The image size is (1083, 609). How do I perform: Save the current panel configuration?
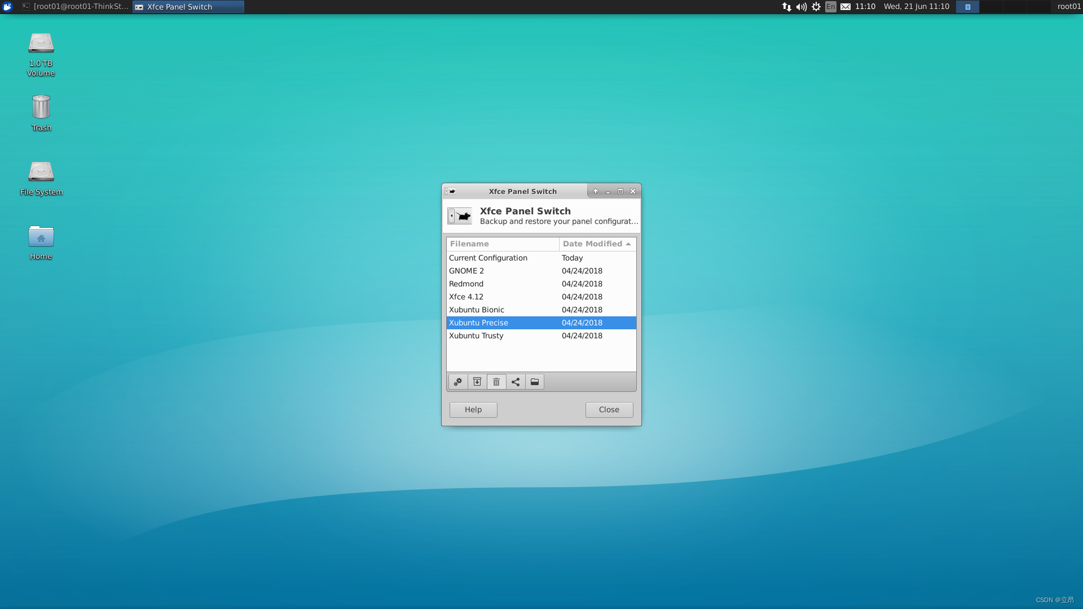click(x=477, y=382)
